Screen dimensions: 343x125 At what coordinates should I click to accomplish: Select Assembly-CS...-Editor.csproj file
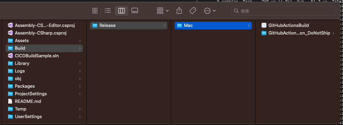pos(44,26)
